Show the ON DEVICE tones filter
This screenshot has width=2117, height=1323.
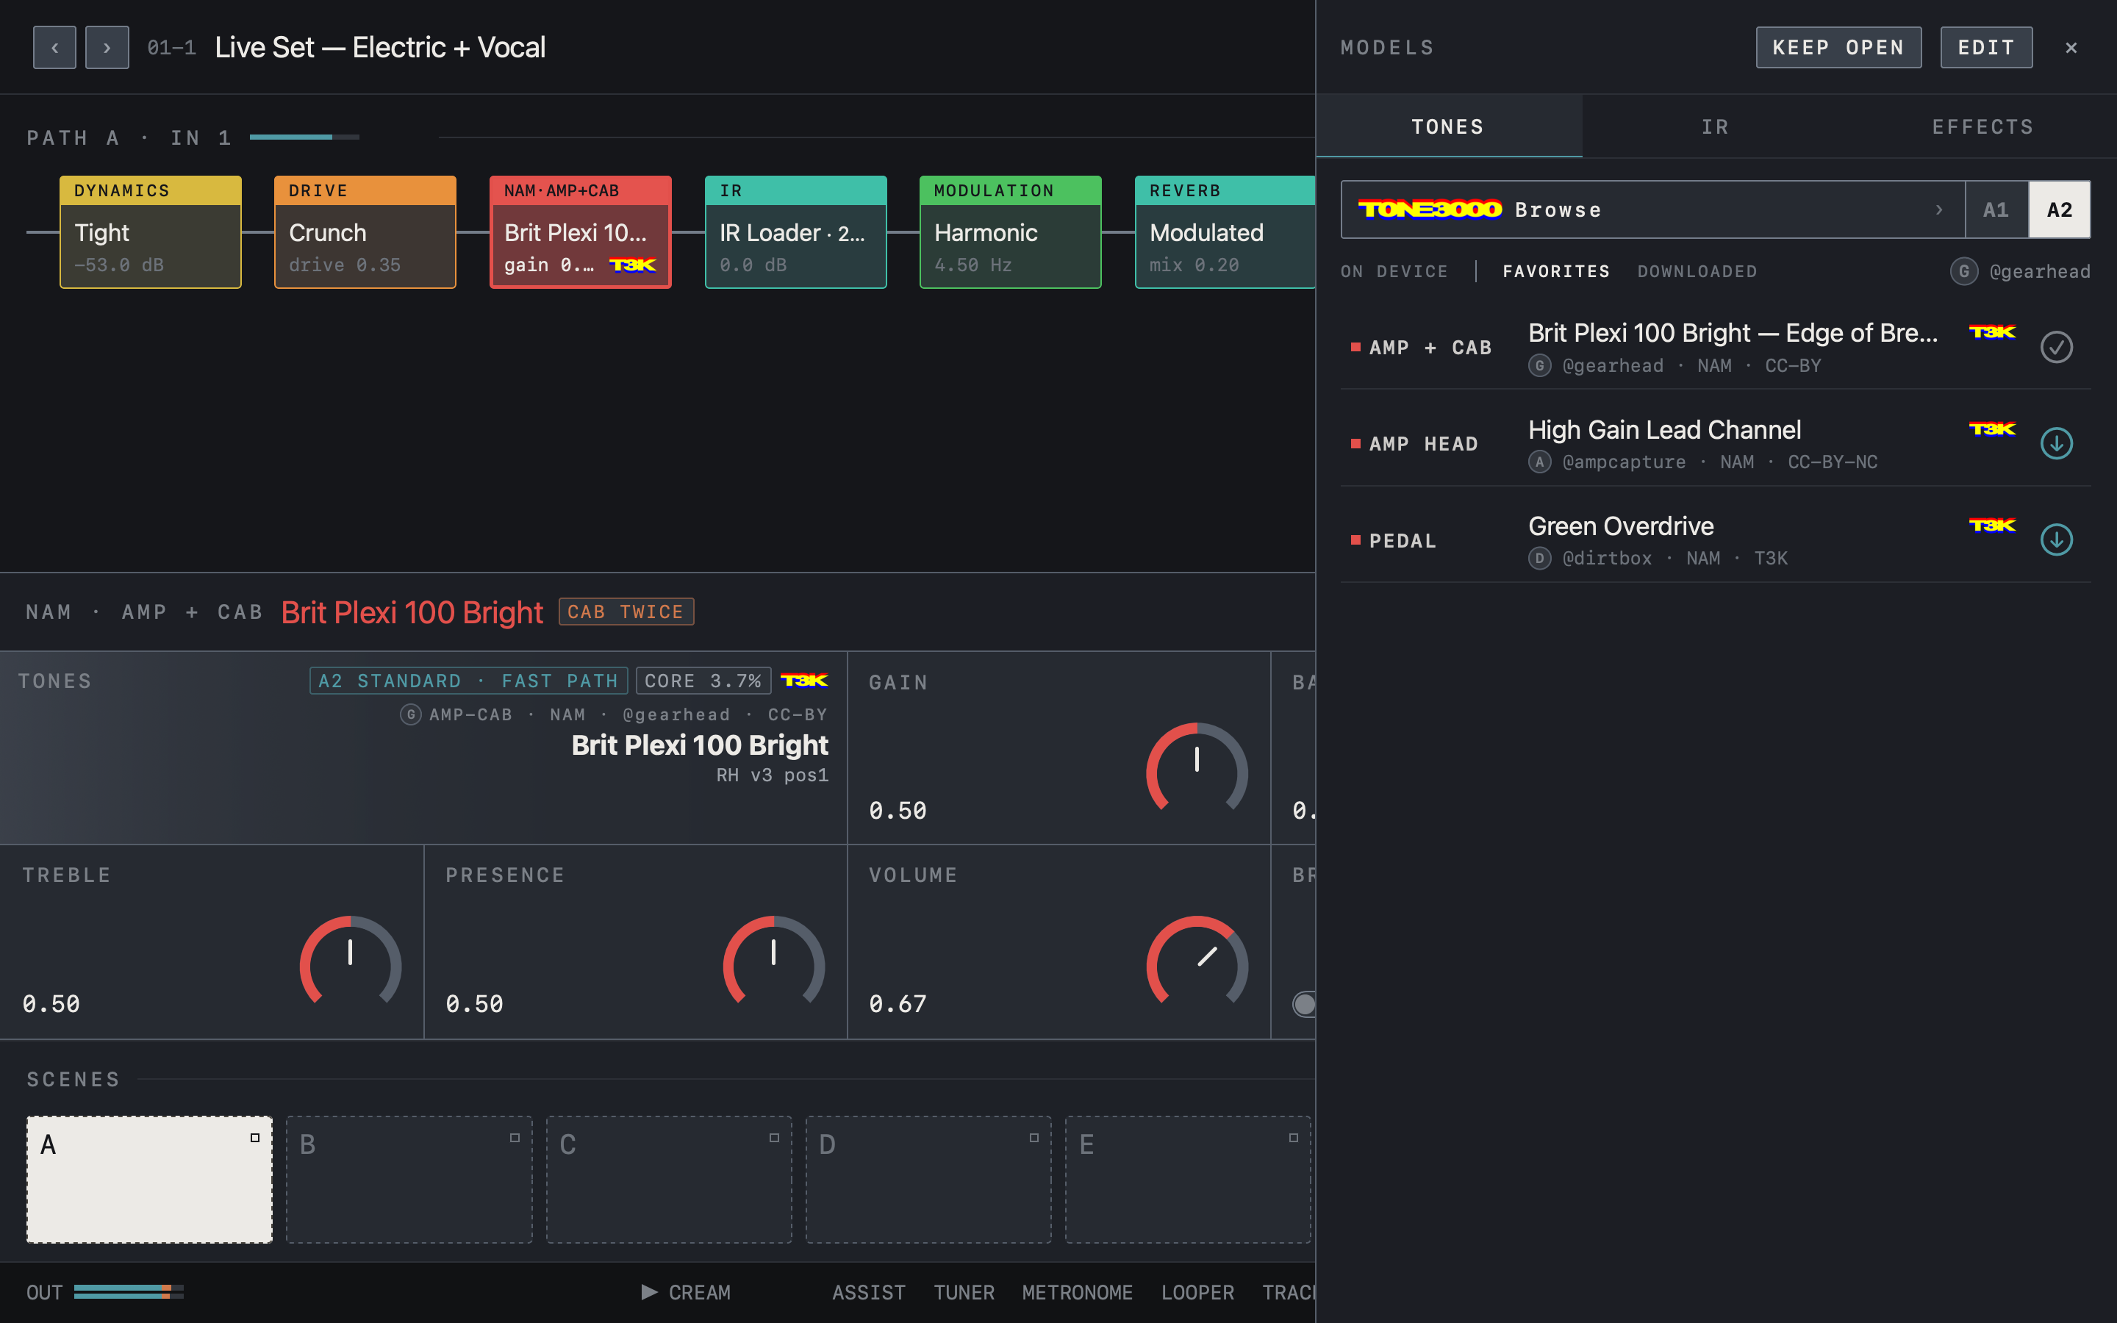point(1394,271)
